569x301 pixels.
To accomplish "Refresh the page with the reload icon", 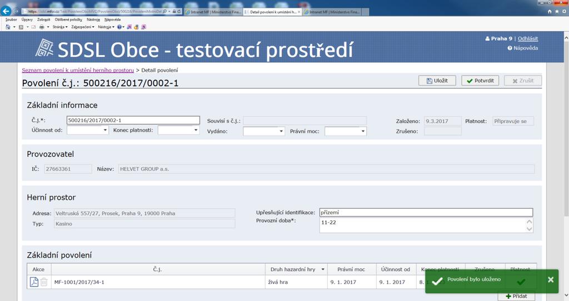I will [179, 12].
